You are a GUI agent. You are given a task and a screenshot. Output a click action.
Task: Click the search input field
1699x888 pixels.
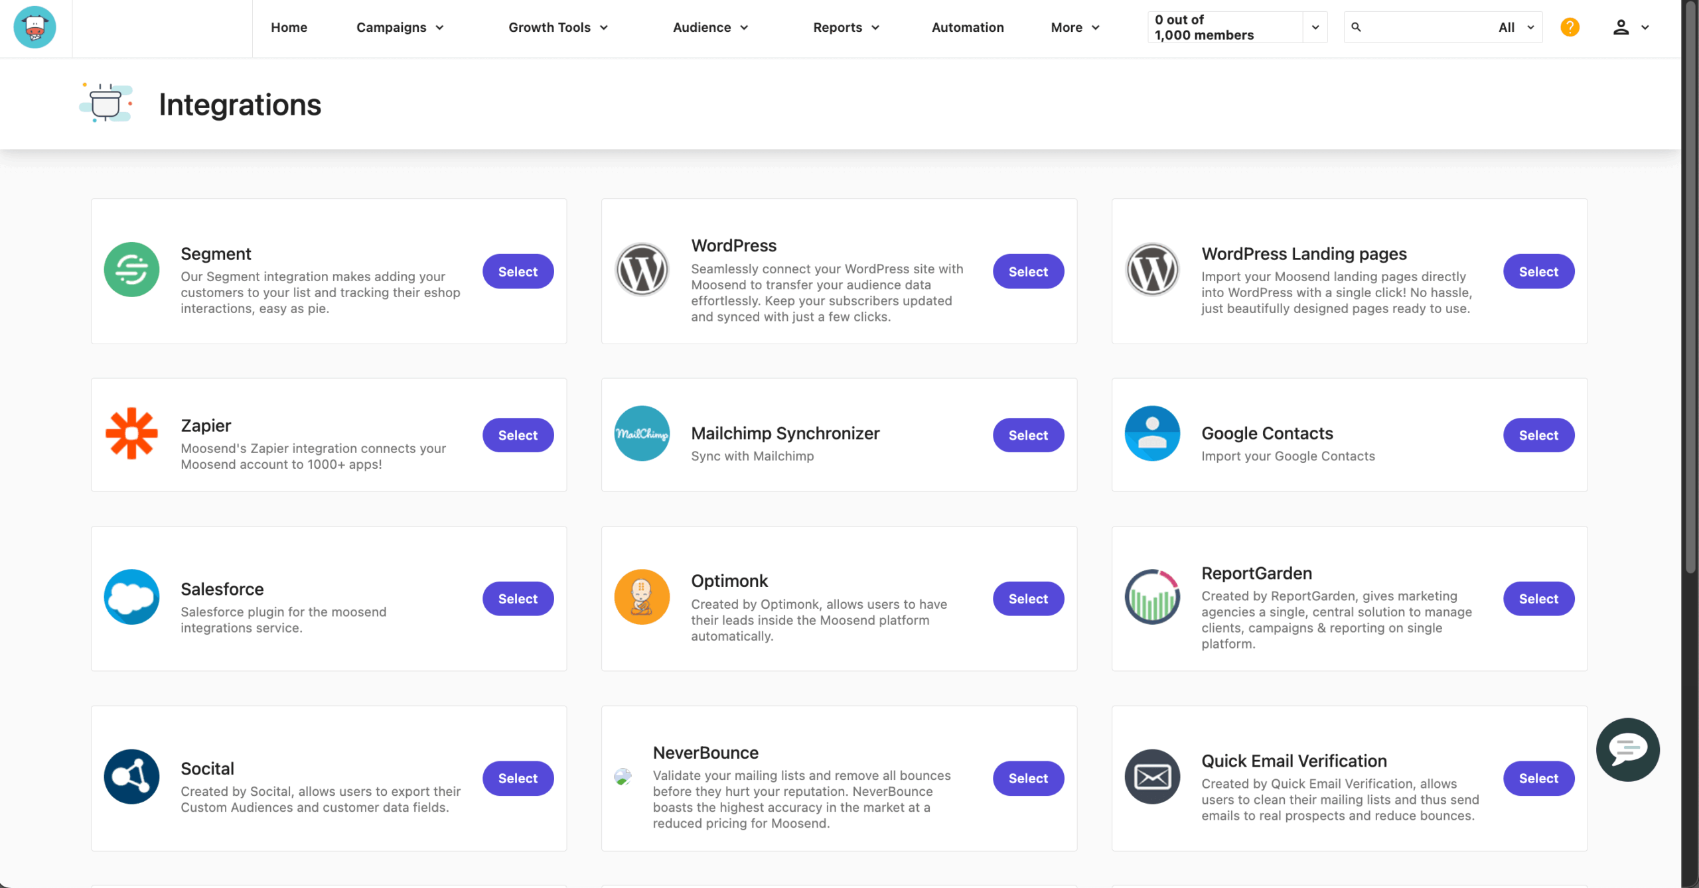point(1427,27)
